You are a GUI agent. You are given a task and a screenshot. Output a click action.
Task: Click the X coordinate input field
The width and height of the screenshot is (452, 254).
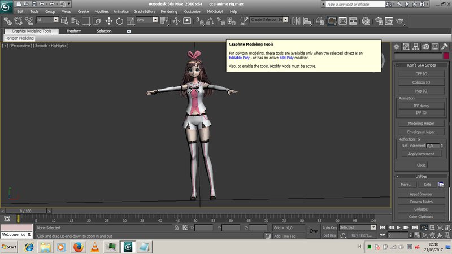204,228
